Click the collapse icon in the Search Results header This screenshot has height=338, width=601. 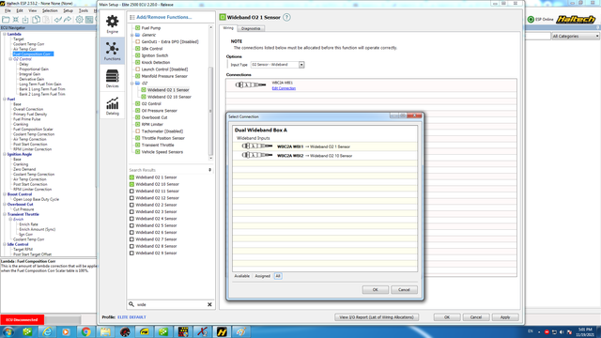pos(209,170)
